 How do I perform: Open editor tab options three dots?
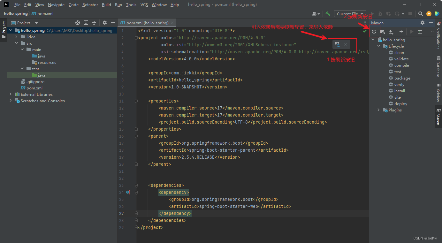point(365,23)
